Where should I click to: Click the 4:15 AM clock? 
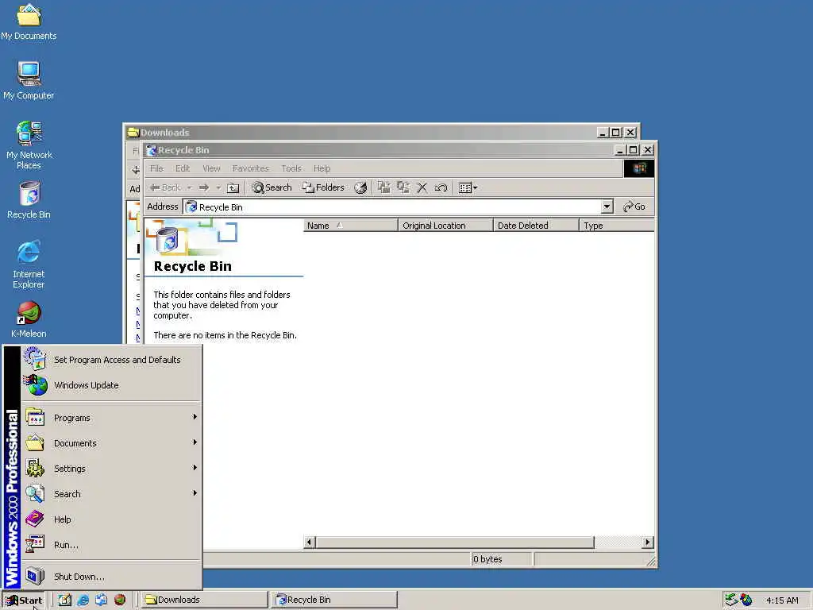(x=782, y=600)
